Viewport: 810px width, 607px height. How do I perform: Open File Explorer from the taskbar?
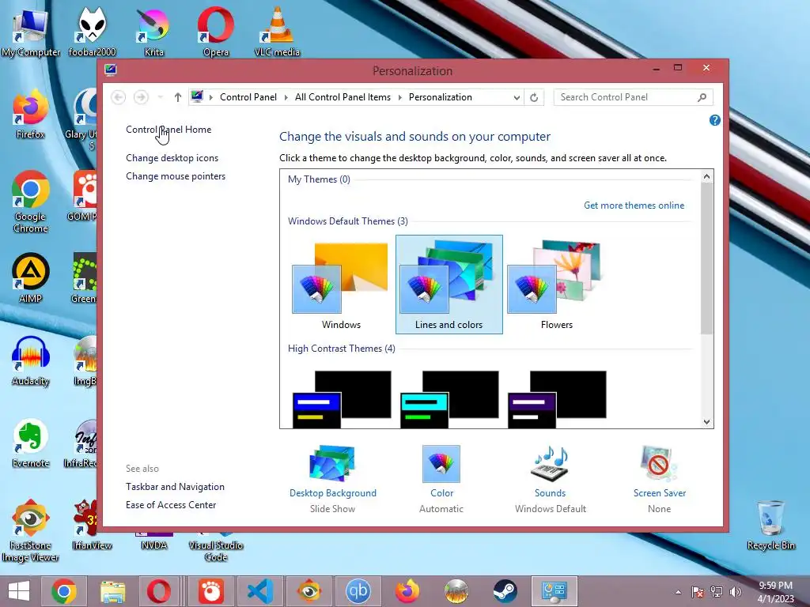[x=112, y=591]
